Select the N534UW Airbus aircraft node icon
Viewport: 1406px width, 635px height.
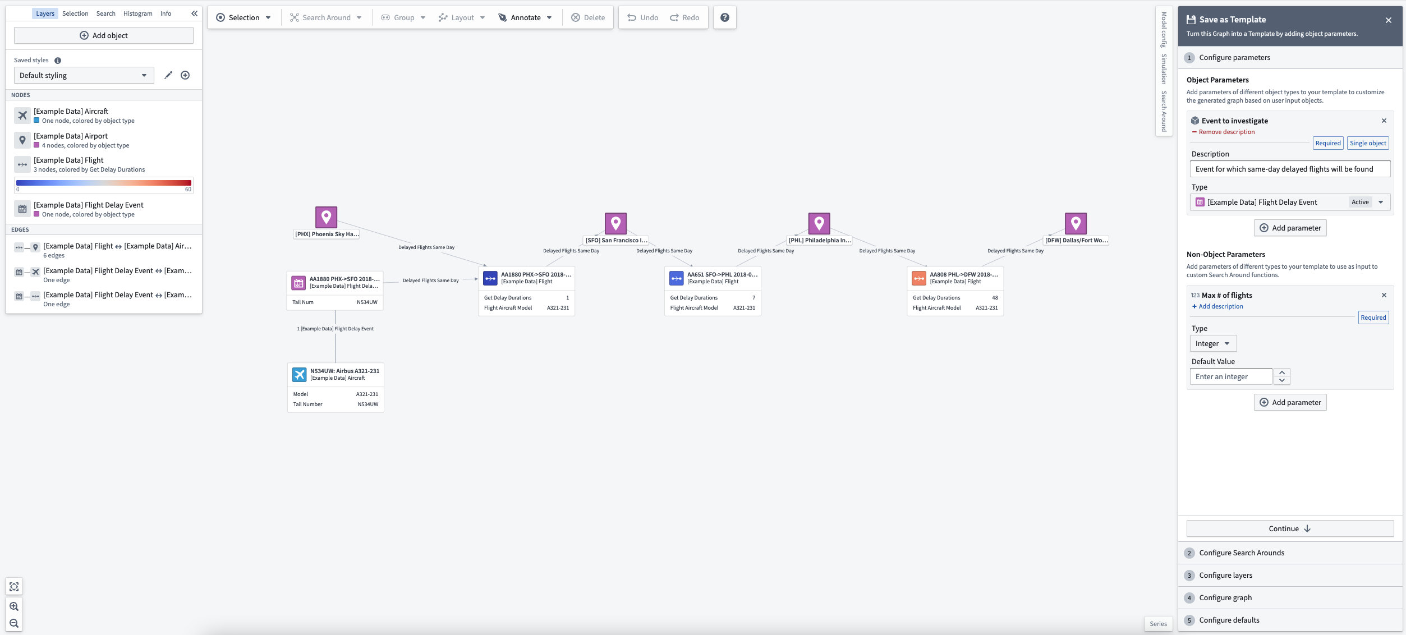pyautogui.click(x=300, y=374)
